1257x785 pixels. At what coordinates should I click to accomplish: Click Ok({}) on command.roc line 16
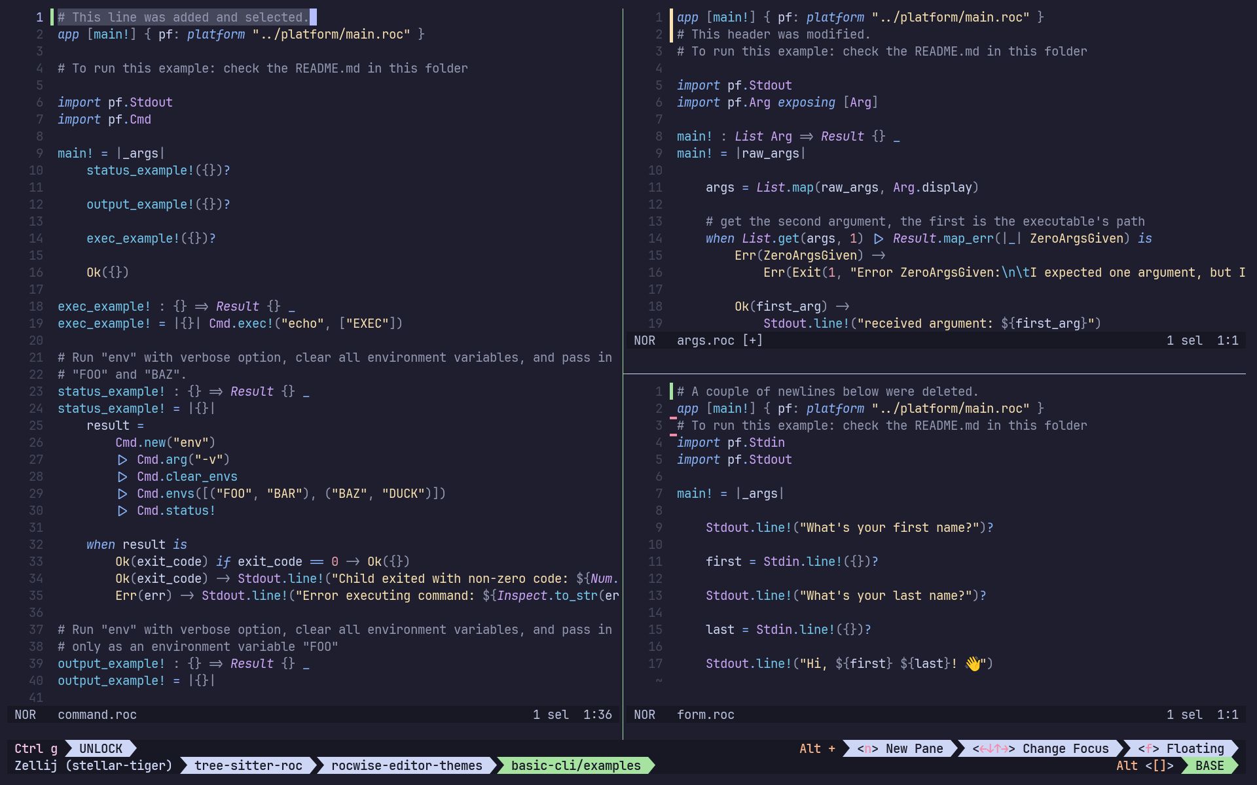(108, 272)
